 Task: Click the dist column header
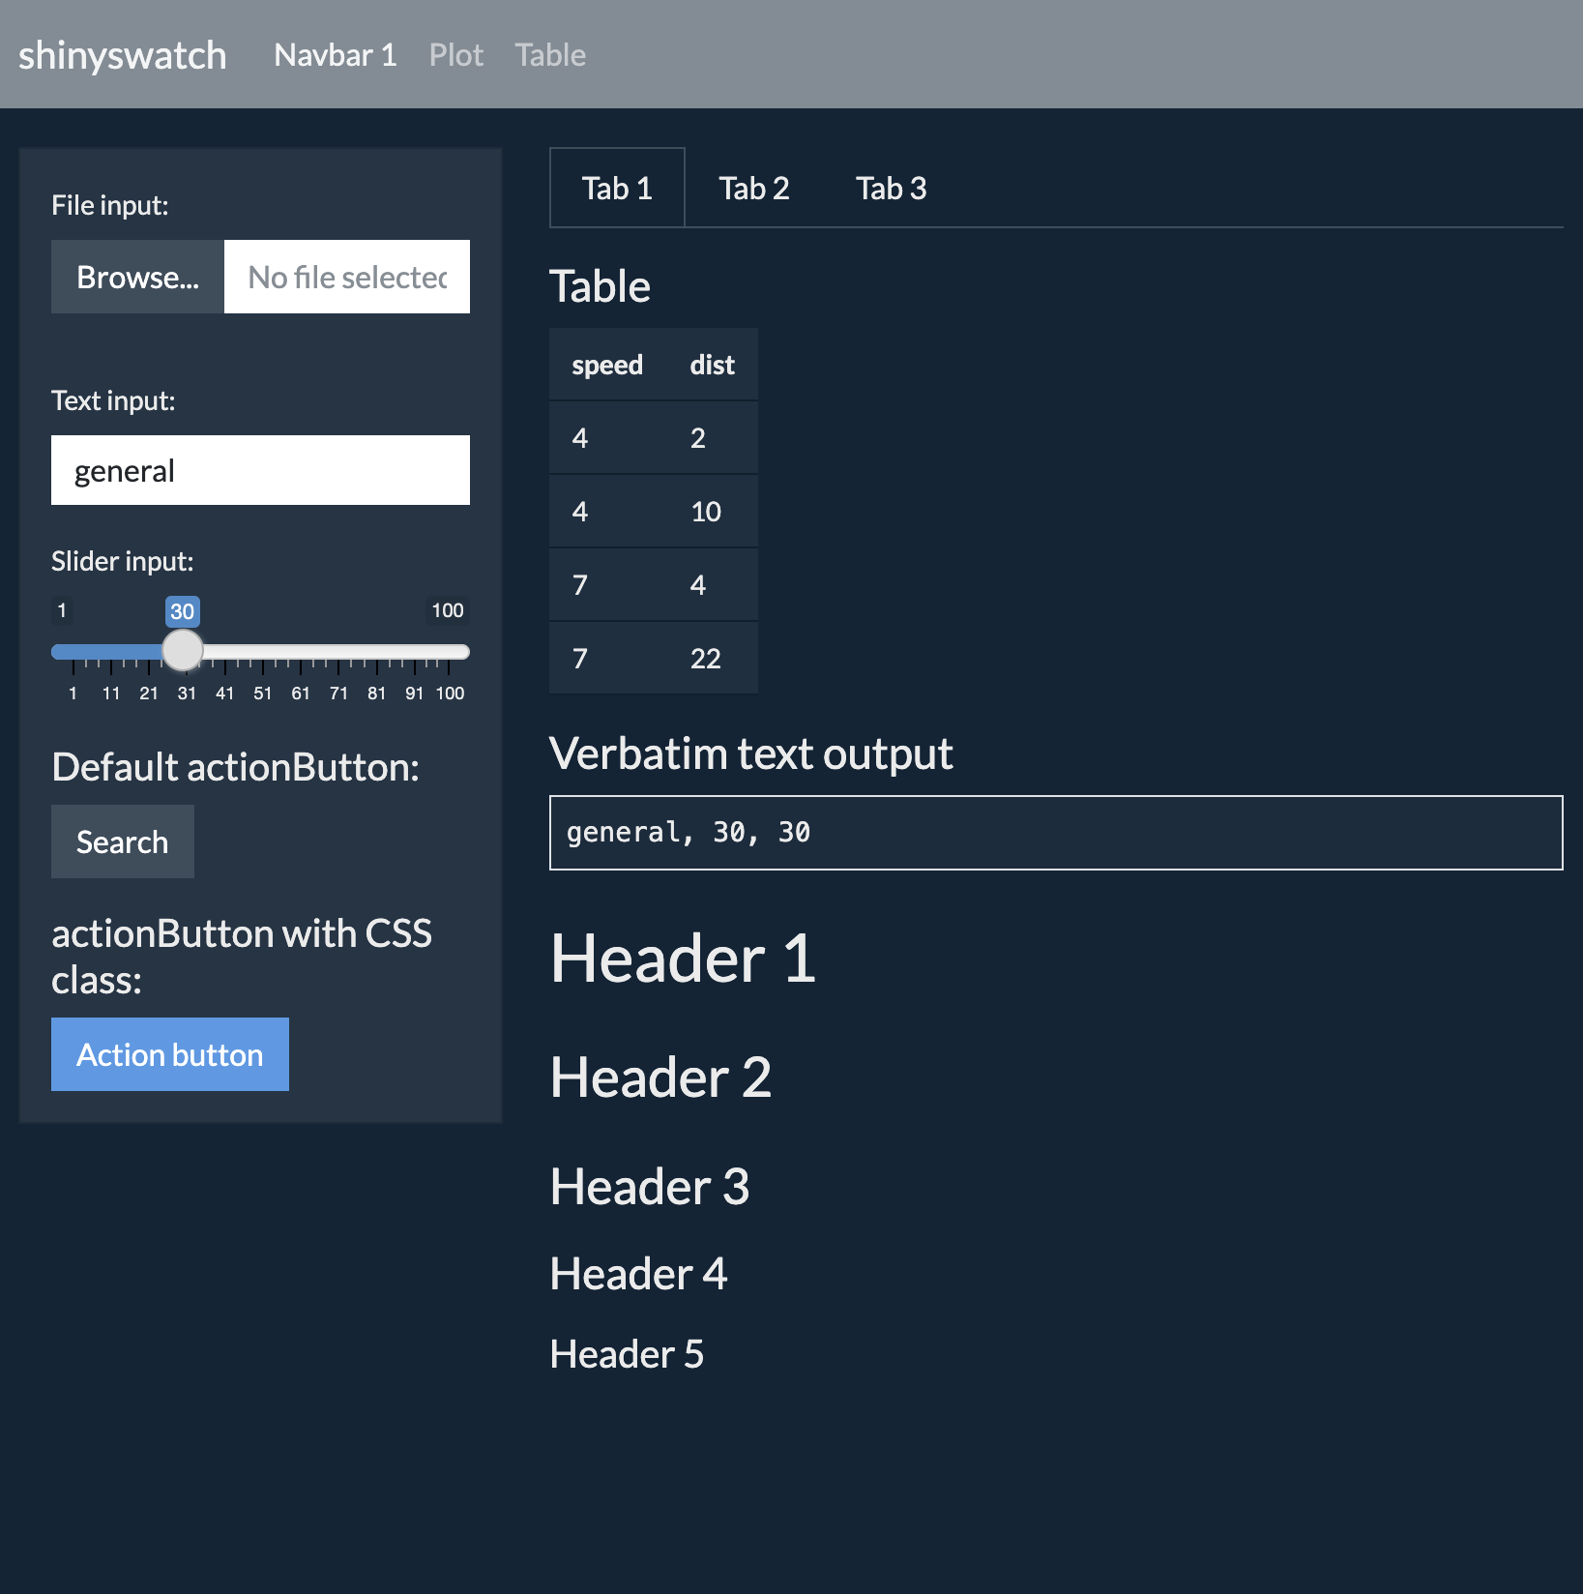point(712,366)
